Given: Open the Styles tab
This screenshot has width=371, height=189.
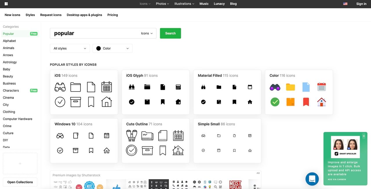Looking at the screenshot, I should pos(30,15).
